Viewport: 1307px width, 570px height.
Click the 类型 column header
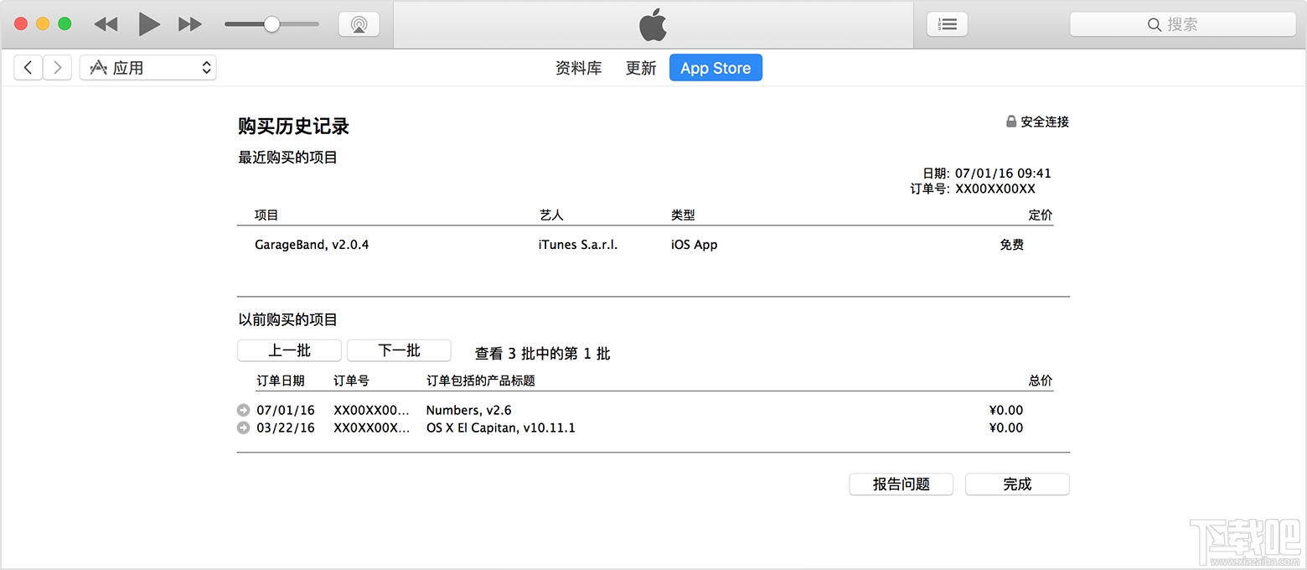pos(683,215)
